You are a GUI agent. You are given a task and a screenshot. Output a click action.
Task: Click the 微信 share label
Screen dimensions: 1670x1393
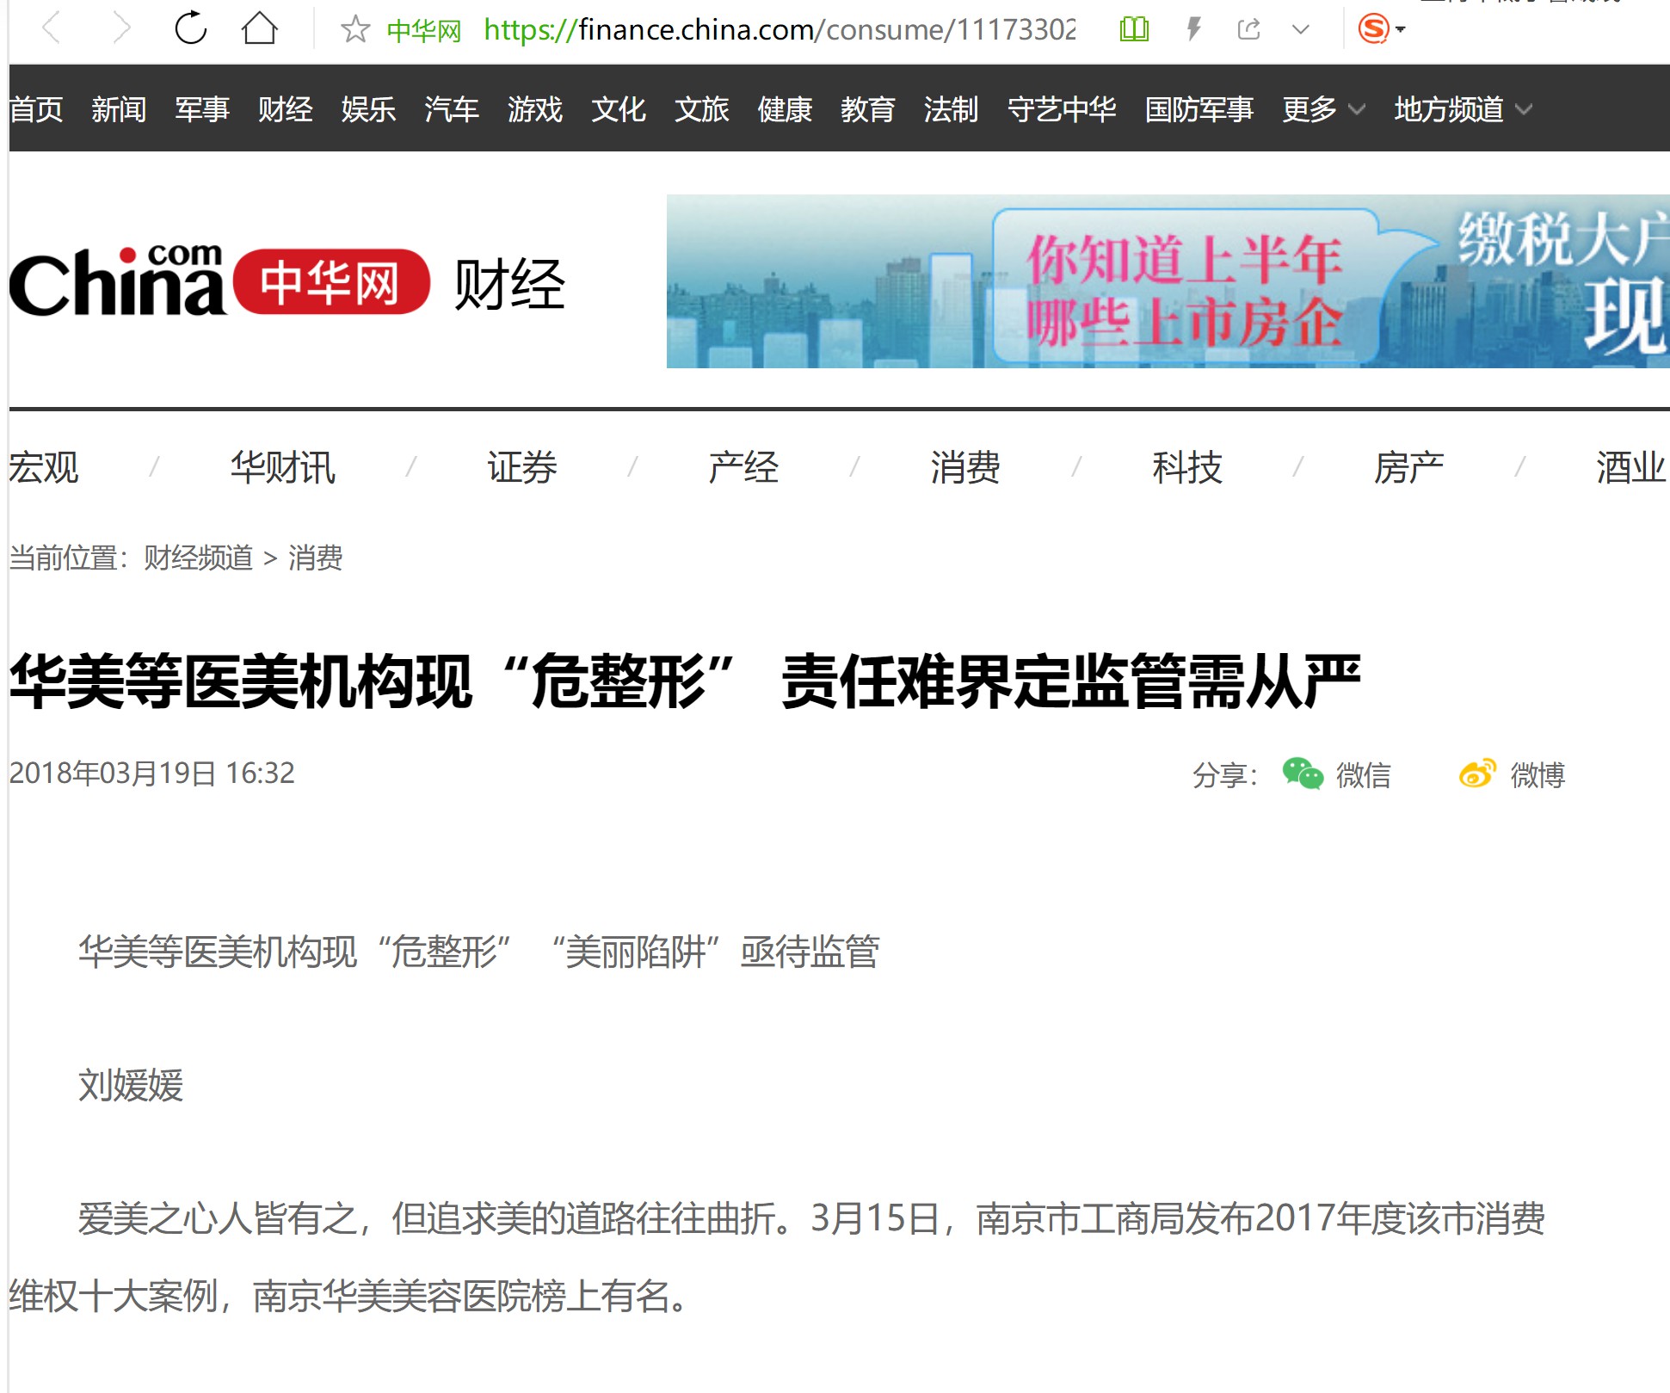[1364, 775]
